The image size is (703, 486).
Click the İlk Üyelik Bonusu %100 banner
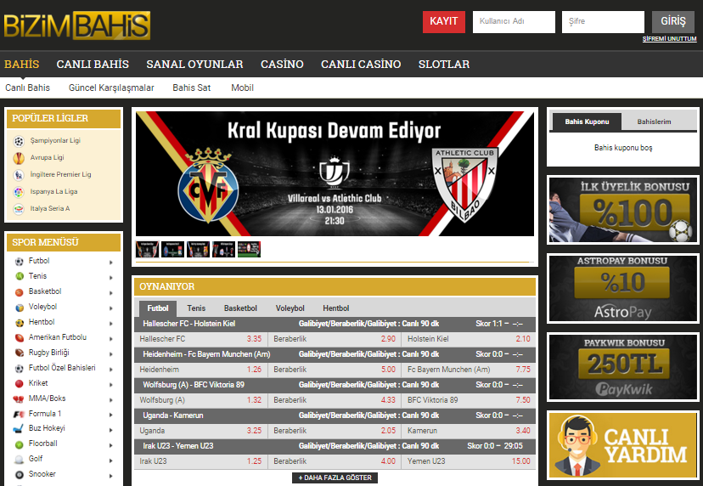coord(622,210)
